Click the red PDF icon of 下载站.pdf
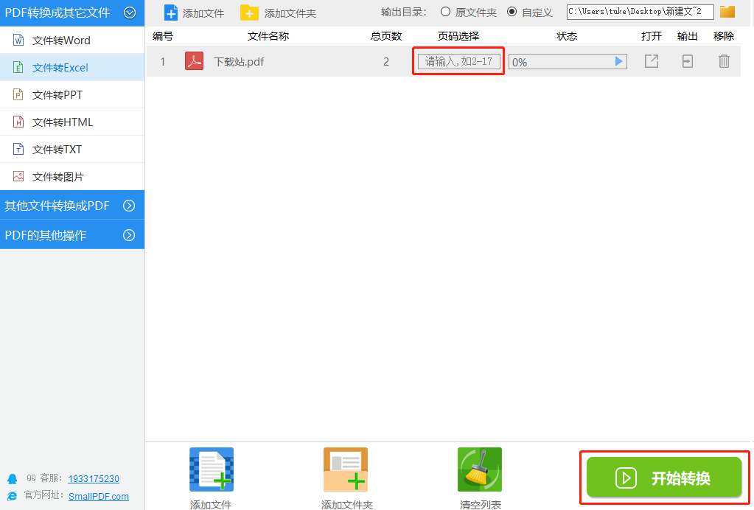 (195, 61)
